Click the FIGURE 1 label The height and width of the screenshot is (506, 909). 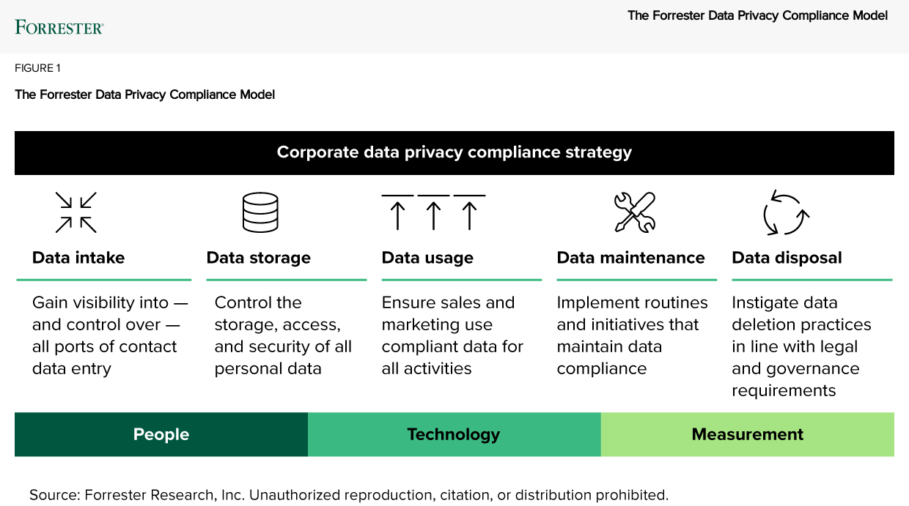37,68
